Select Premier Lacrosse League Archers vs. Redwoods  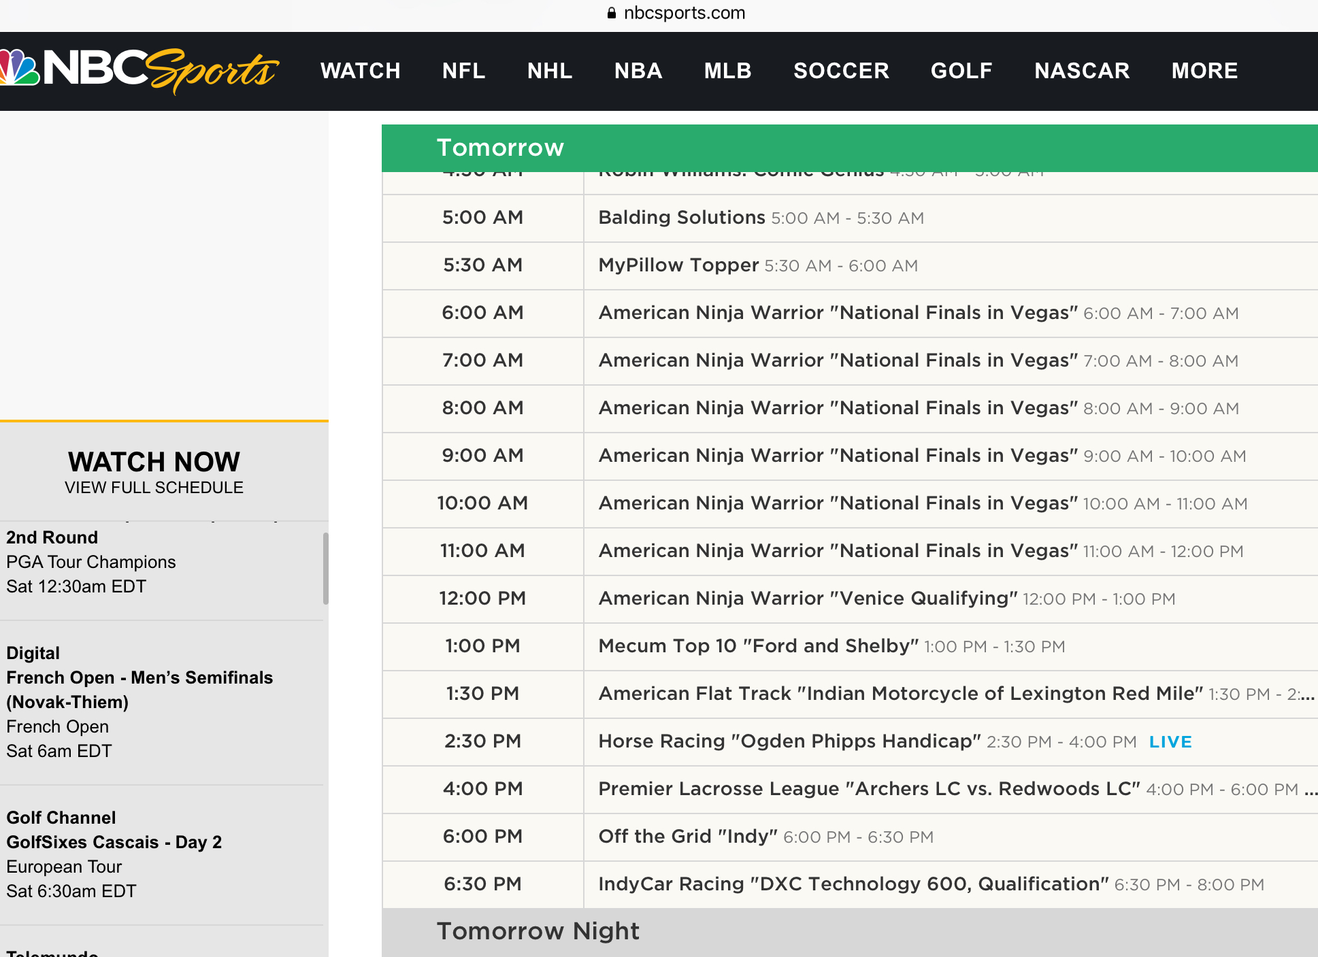(x=951, y=790)
